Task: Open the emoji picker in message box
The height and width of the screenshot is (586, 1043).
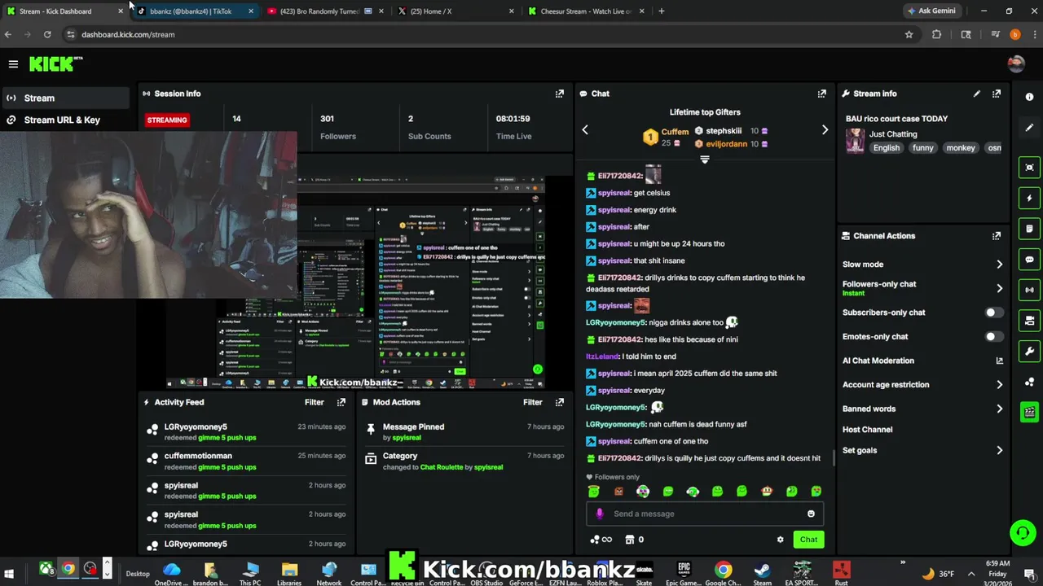Action: [811, 514]
